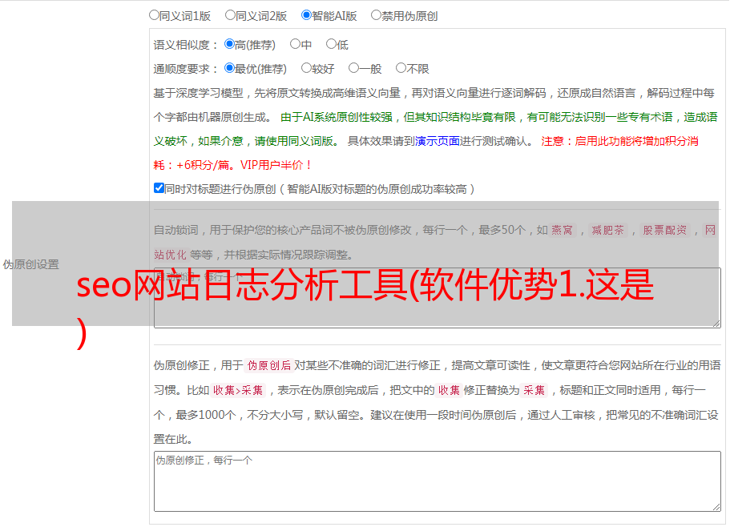The width and height of the screenshot is (730, 527).
Task: Click the 伪原创后 highlighted tag
Action: pos(269,365)
